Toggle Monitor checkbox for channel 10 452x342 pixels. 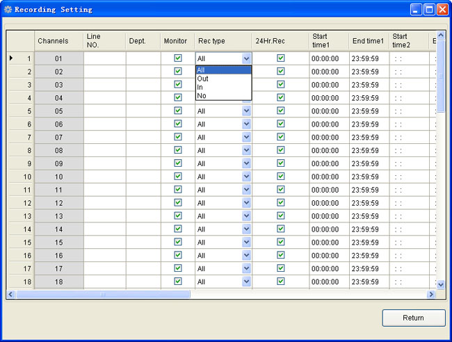coord(178,177)
